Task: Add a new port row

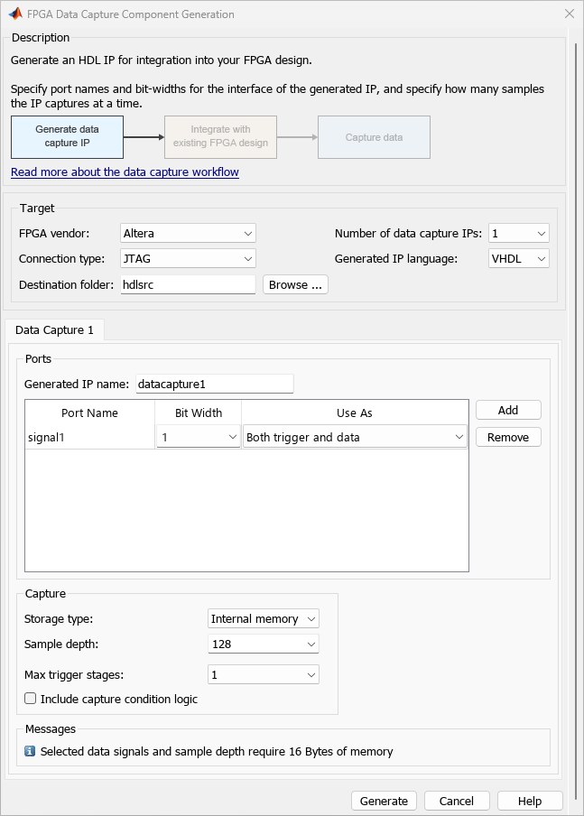Action: click(508, 410)
